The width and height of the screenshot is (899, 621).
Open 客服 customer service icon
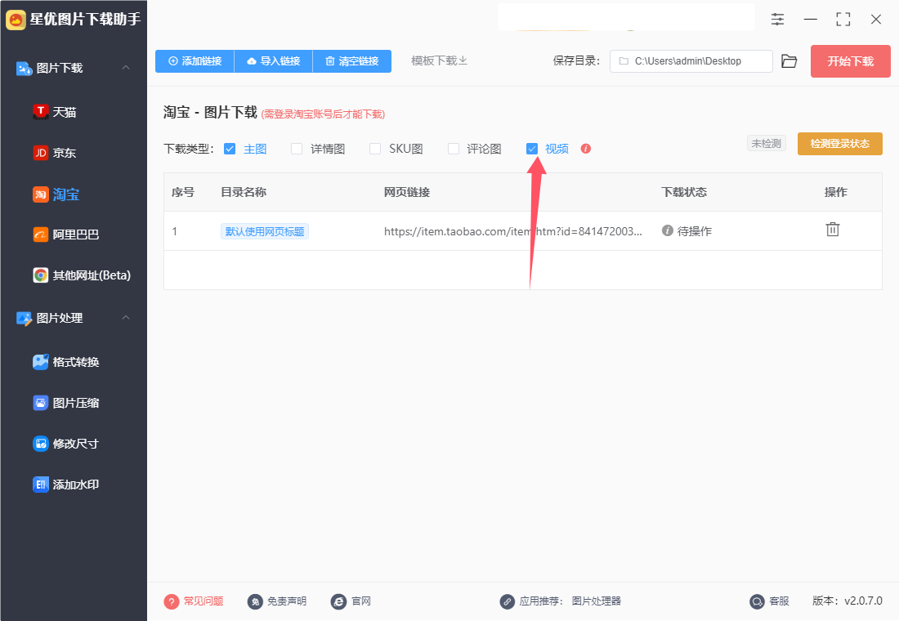click(757, 601)
